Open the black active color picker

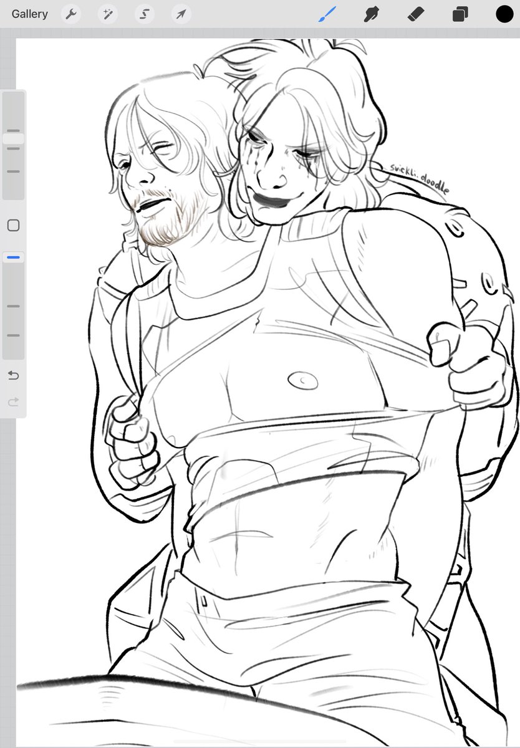click(x=504, y=14)
